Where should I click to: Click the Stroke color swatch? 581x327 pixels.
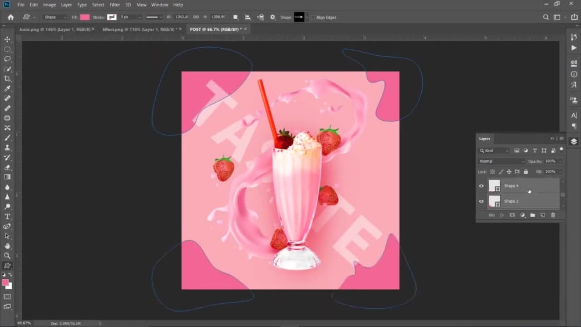click(112, 17)
